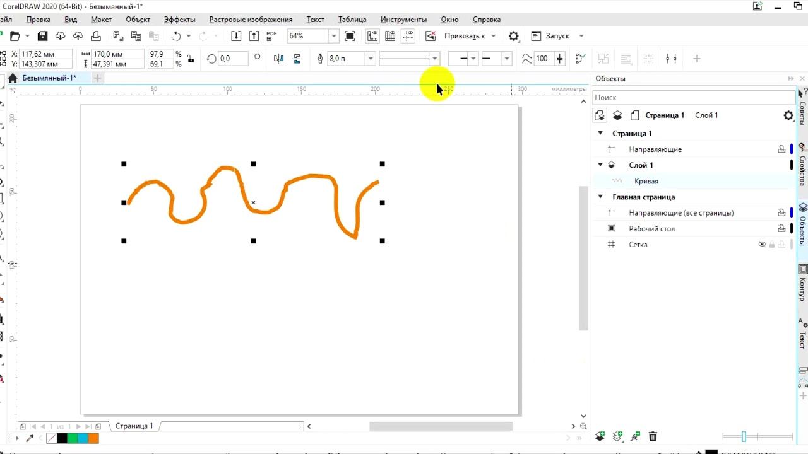
Task: Click the freehand smoothing value 100
Action: (543, 59)
